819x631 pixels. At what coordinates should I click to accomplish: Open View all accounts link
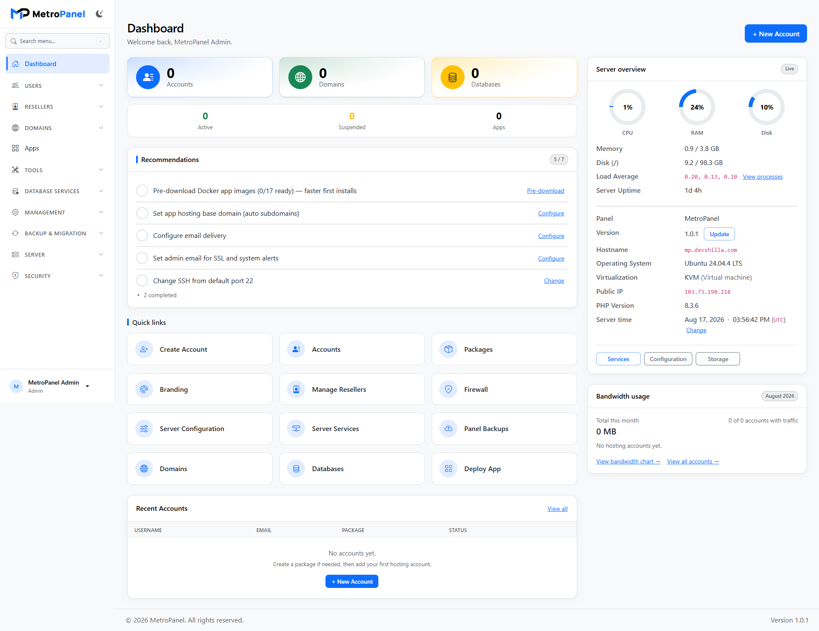693,461
